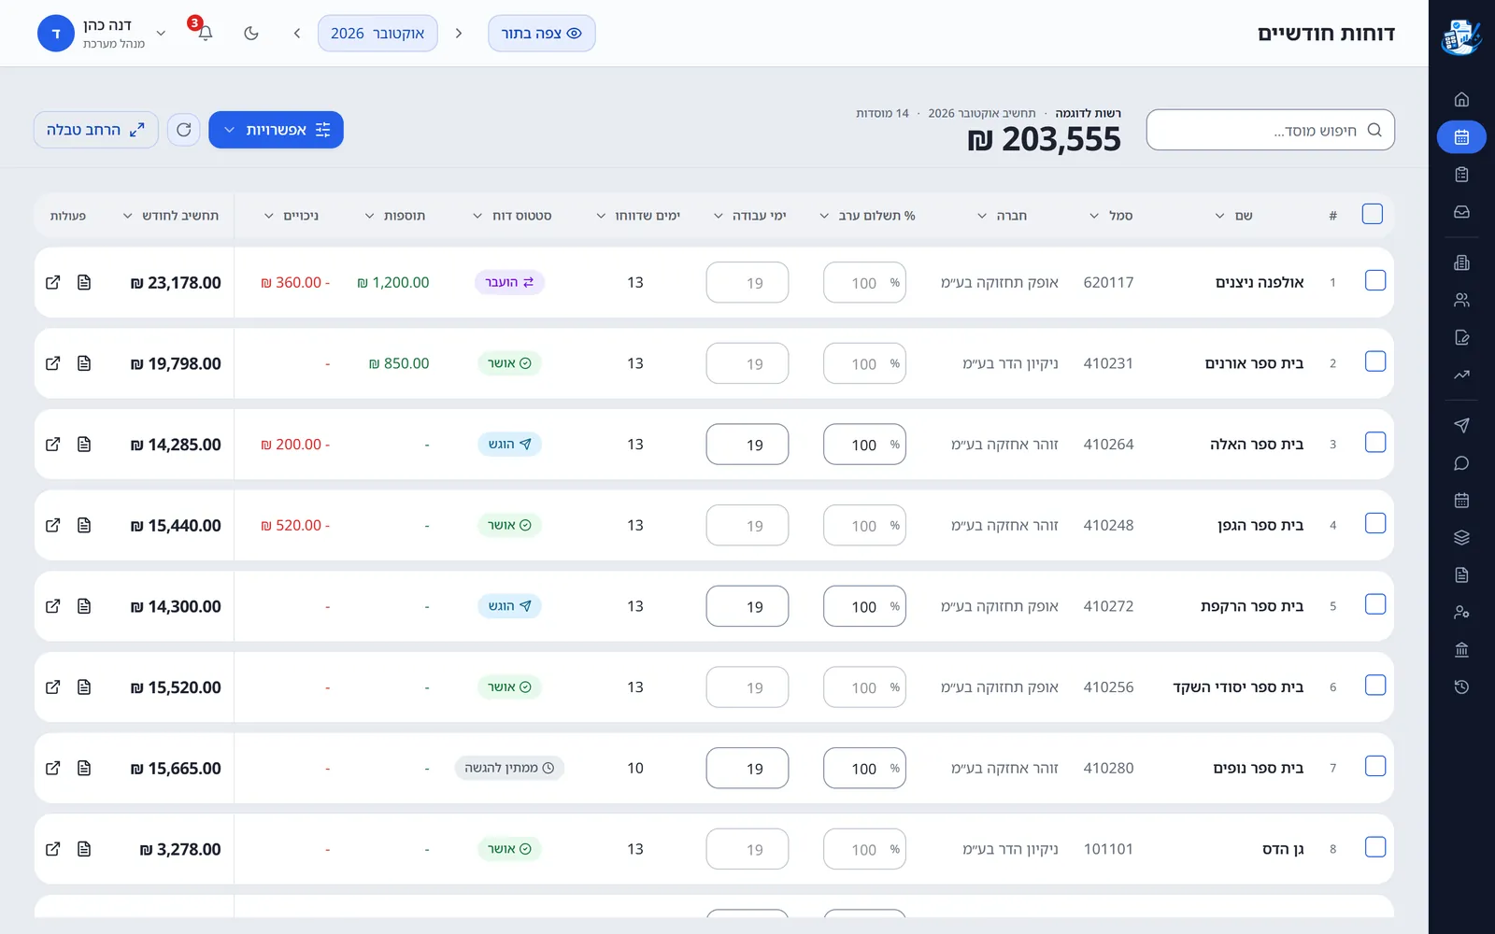Toggle the select-all header checkbox
This screenshot has width=1495, height=934.
1373,214
